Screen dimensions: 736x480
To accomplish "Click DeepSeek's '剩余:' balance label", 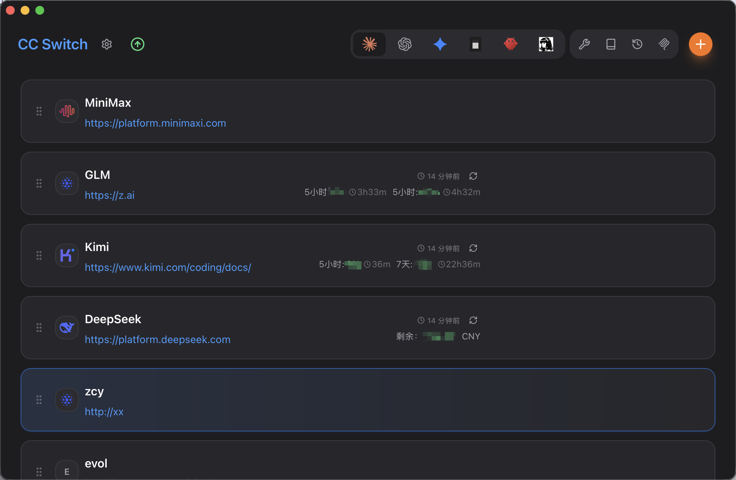I will (x=407, y=336).
